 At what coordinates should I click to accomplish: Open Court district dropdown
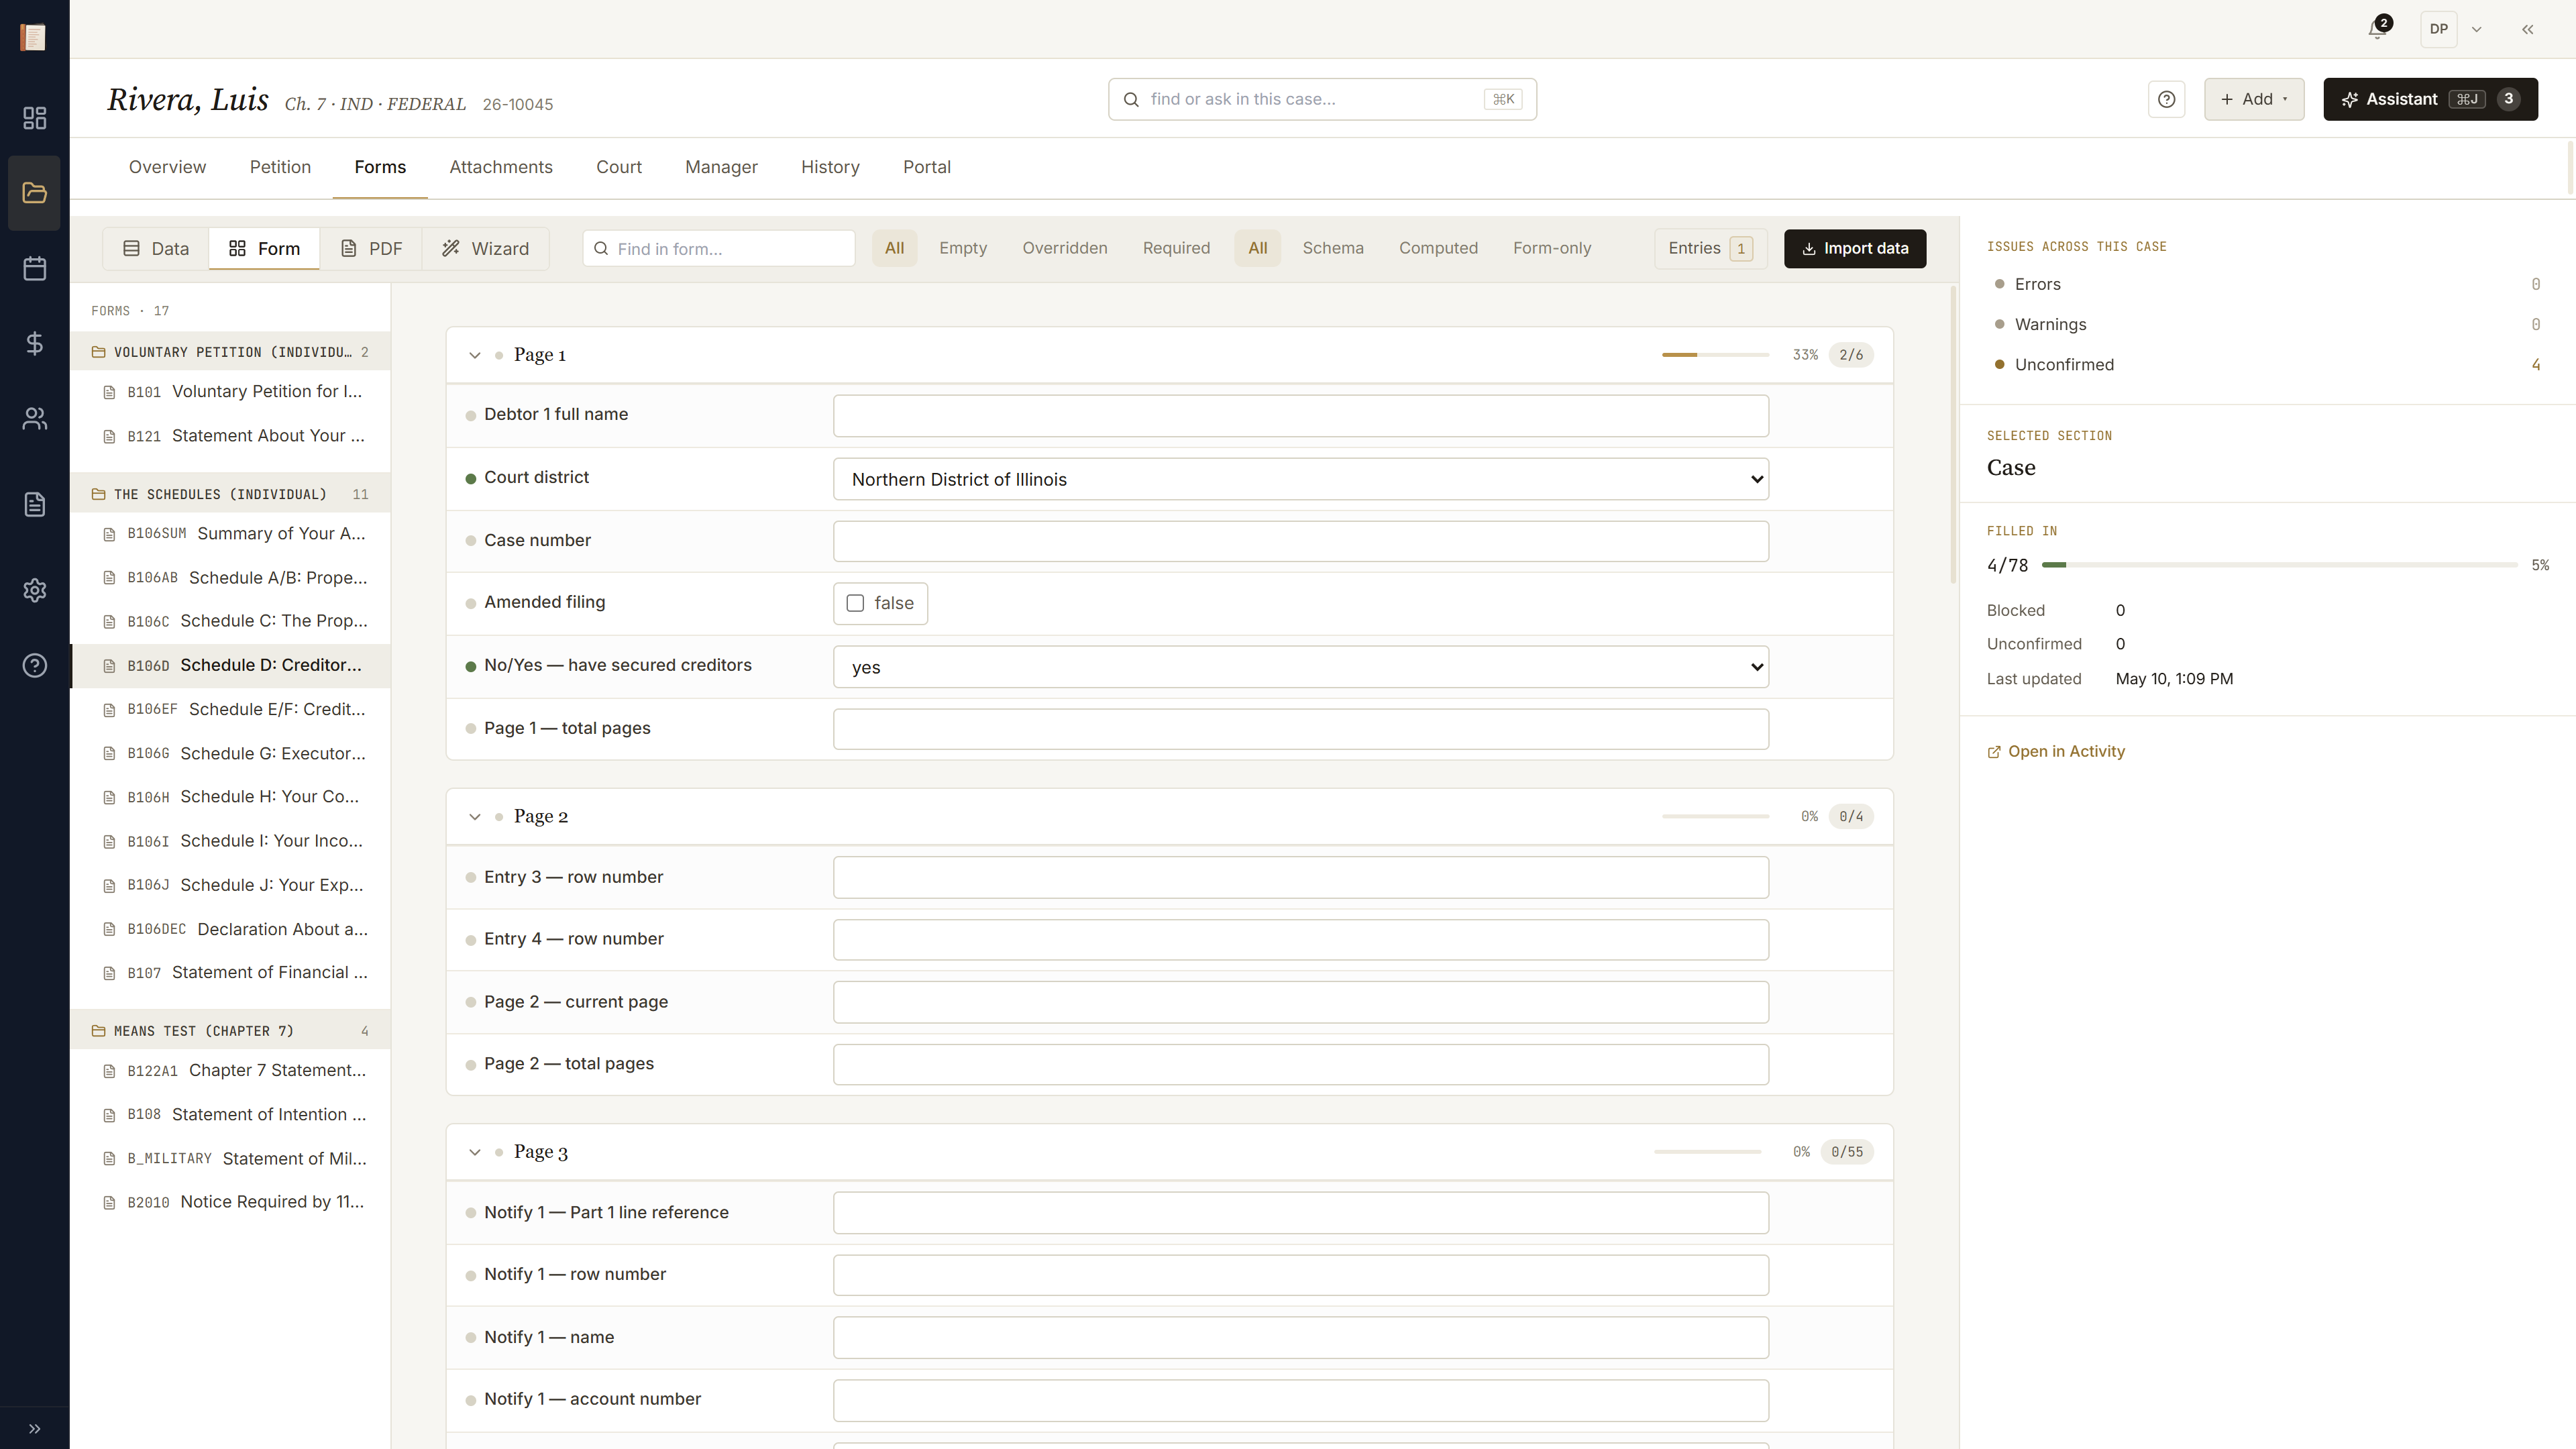pos(1300,479)
